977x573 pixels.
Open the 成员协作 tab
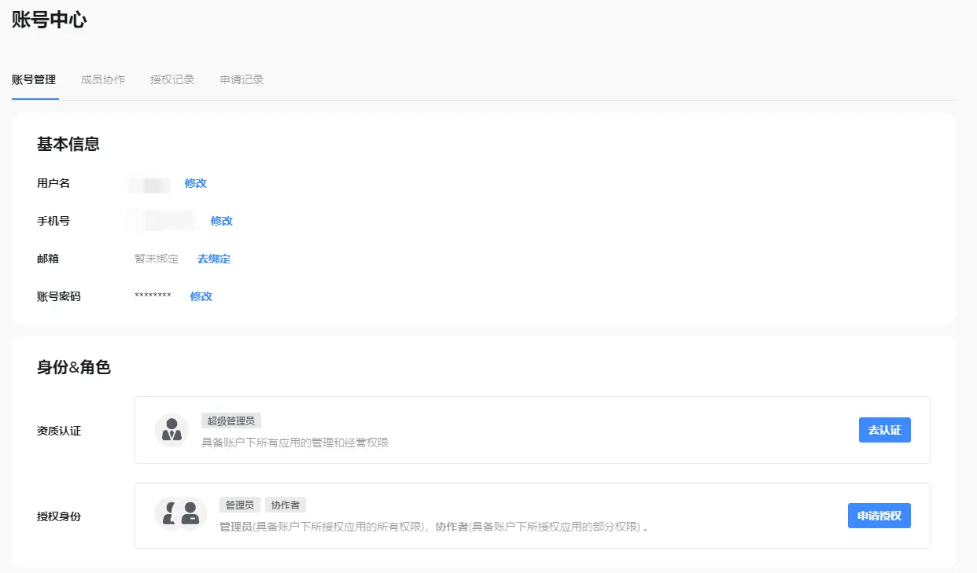click(103, 79)
